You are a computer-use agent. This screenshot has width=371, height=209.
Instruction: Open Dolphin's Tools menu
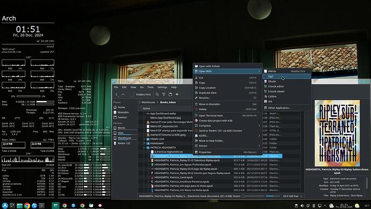tap(150, 87)
